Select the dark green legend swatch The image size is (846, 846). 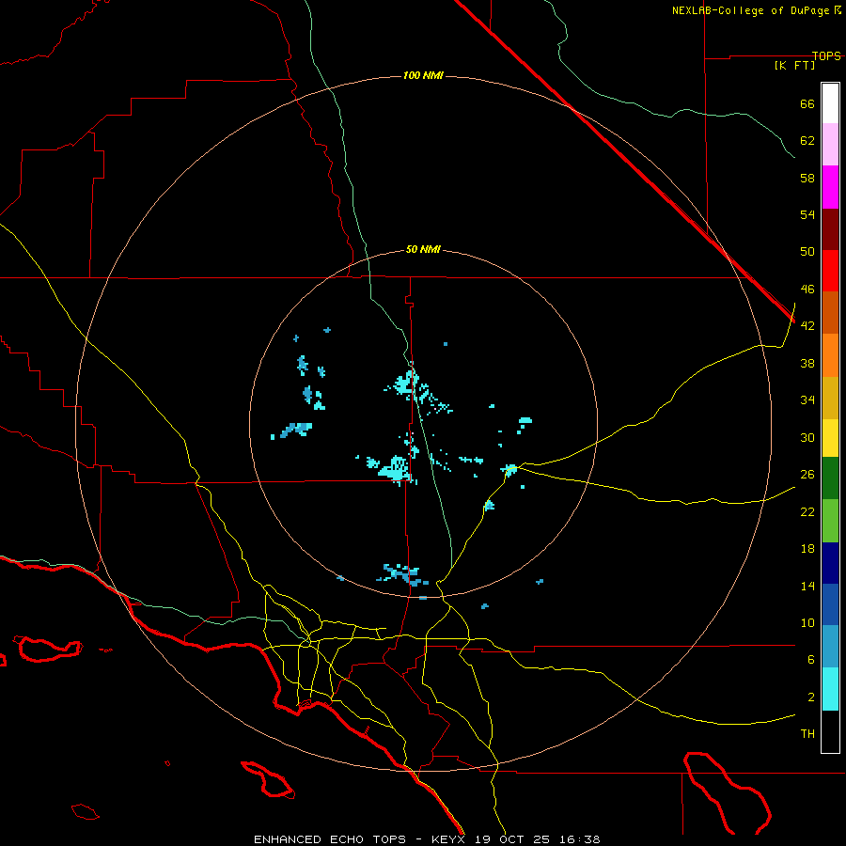[830, 478]
